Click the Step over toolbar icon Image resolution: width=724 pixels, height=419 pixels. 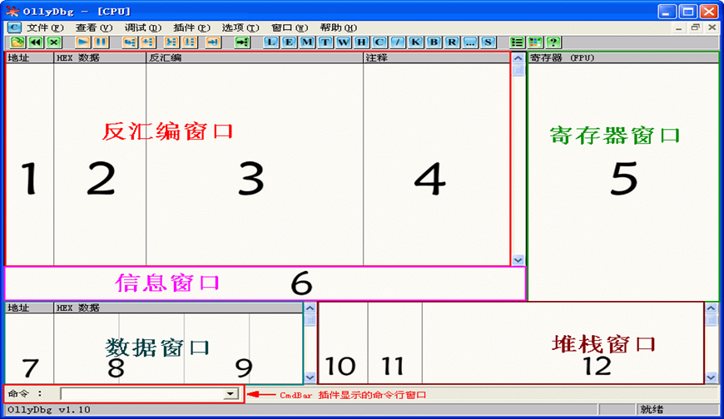coord(148,42)
